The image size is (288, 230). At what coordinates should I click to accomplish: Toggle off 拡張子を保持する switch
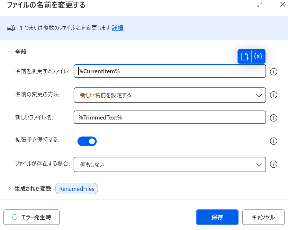(87, 141)
